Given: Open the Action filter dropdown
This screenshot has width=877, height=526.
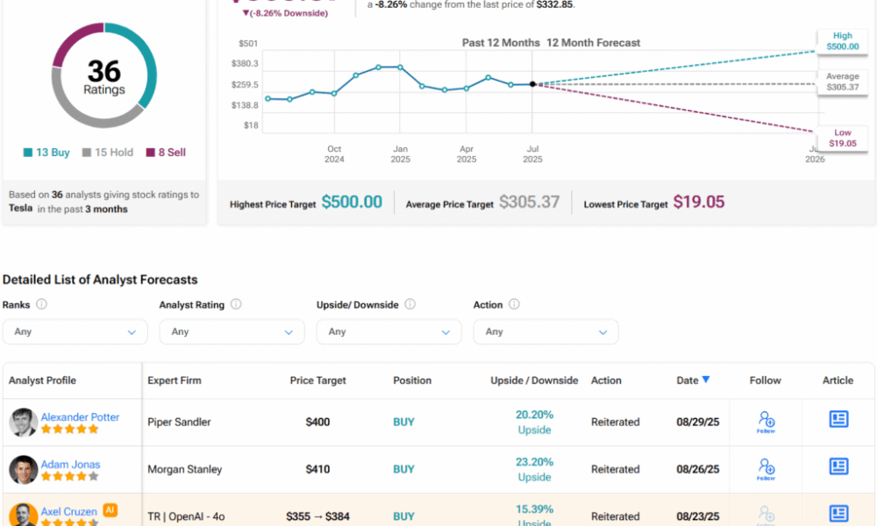Looking at the screenshot, I should (545, 331).
